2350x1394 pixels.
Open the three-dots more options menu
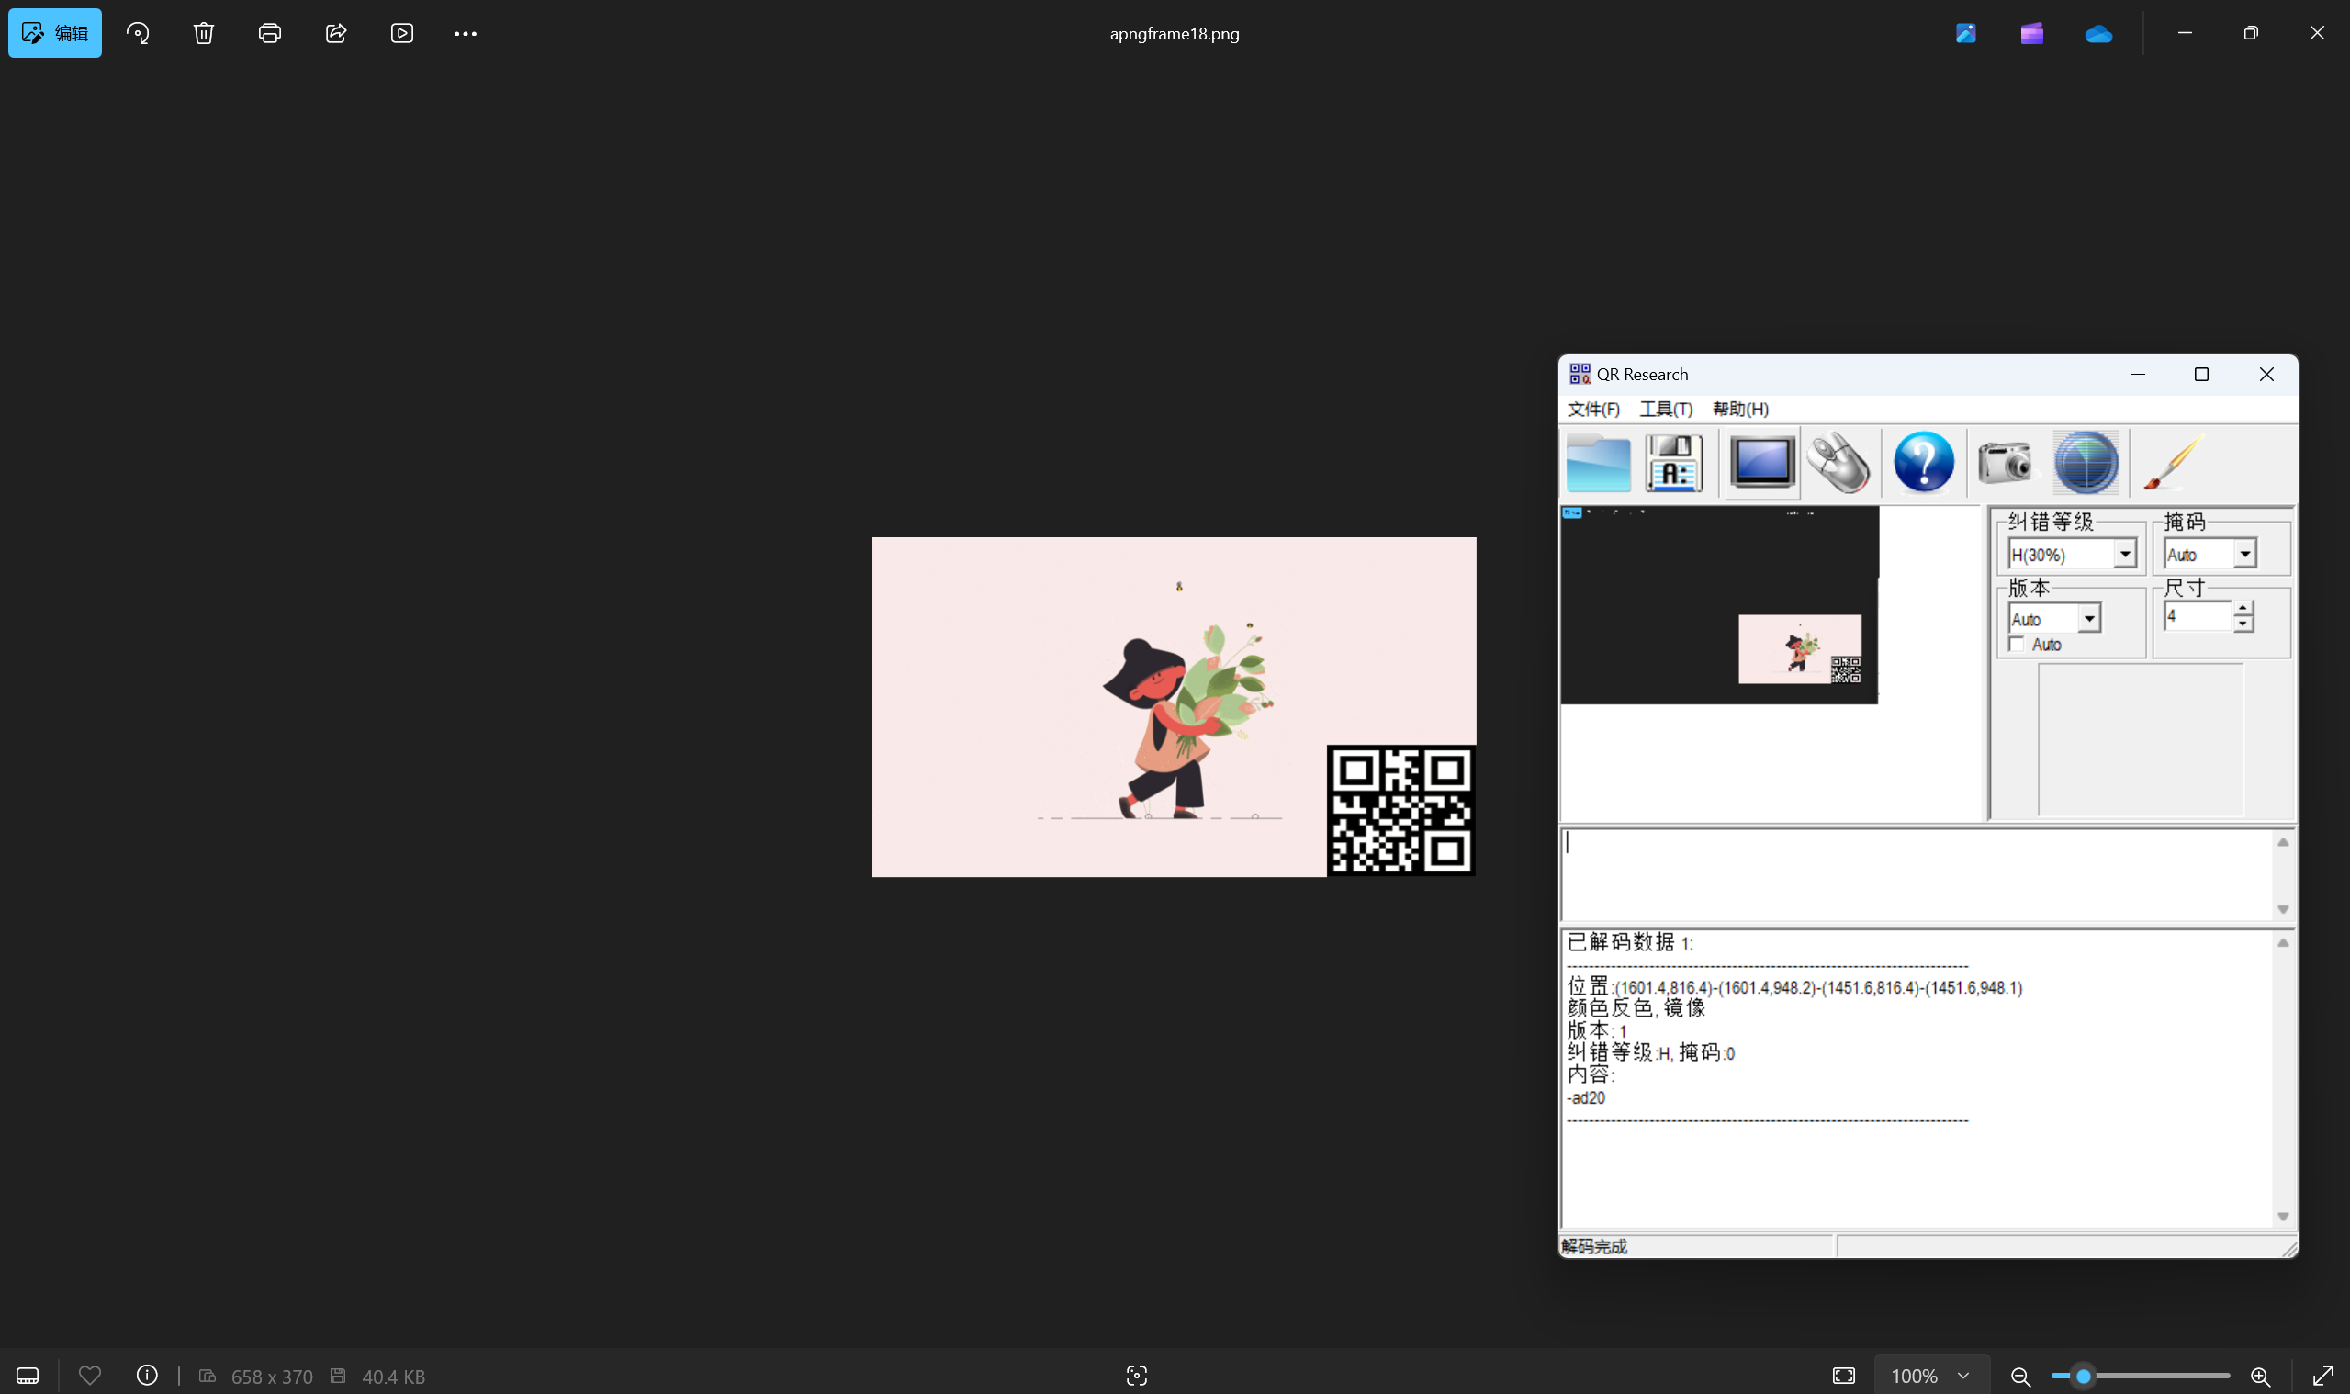465,33
